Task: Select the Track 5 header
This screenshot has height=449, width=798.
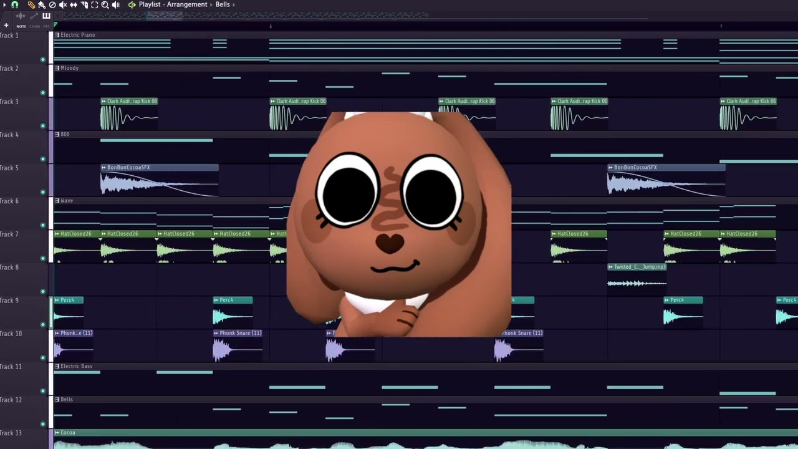Action: [24, 180]
